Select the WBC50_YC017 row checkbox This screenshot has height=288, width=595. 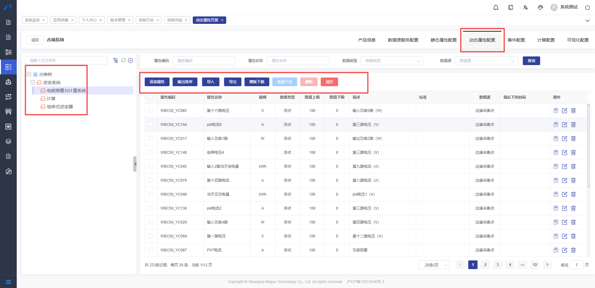150,138
